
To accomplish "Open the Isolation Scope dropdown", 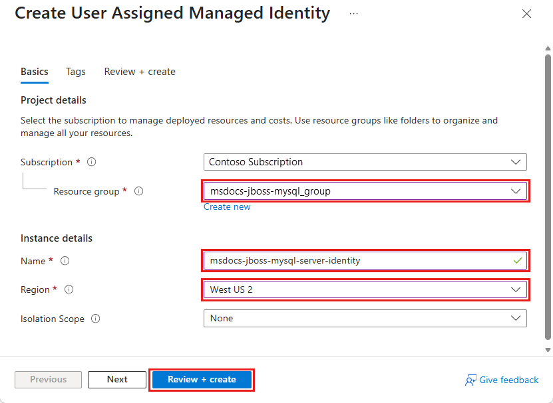I will (365, 318).
